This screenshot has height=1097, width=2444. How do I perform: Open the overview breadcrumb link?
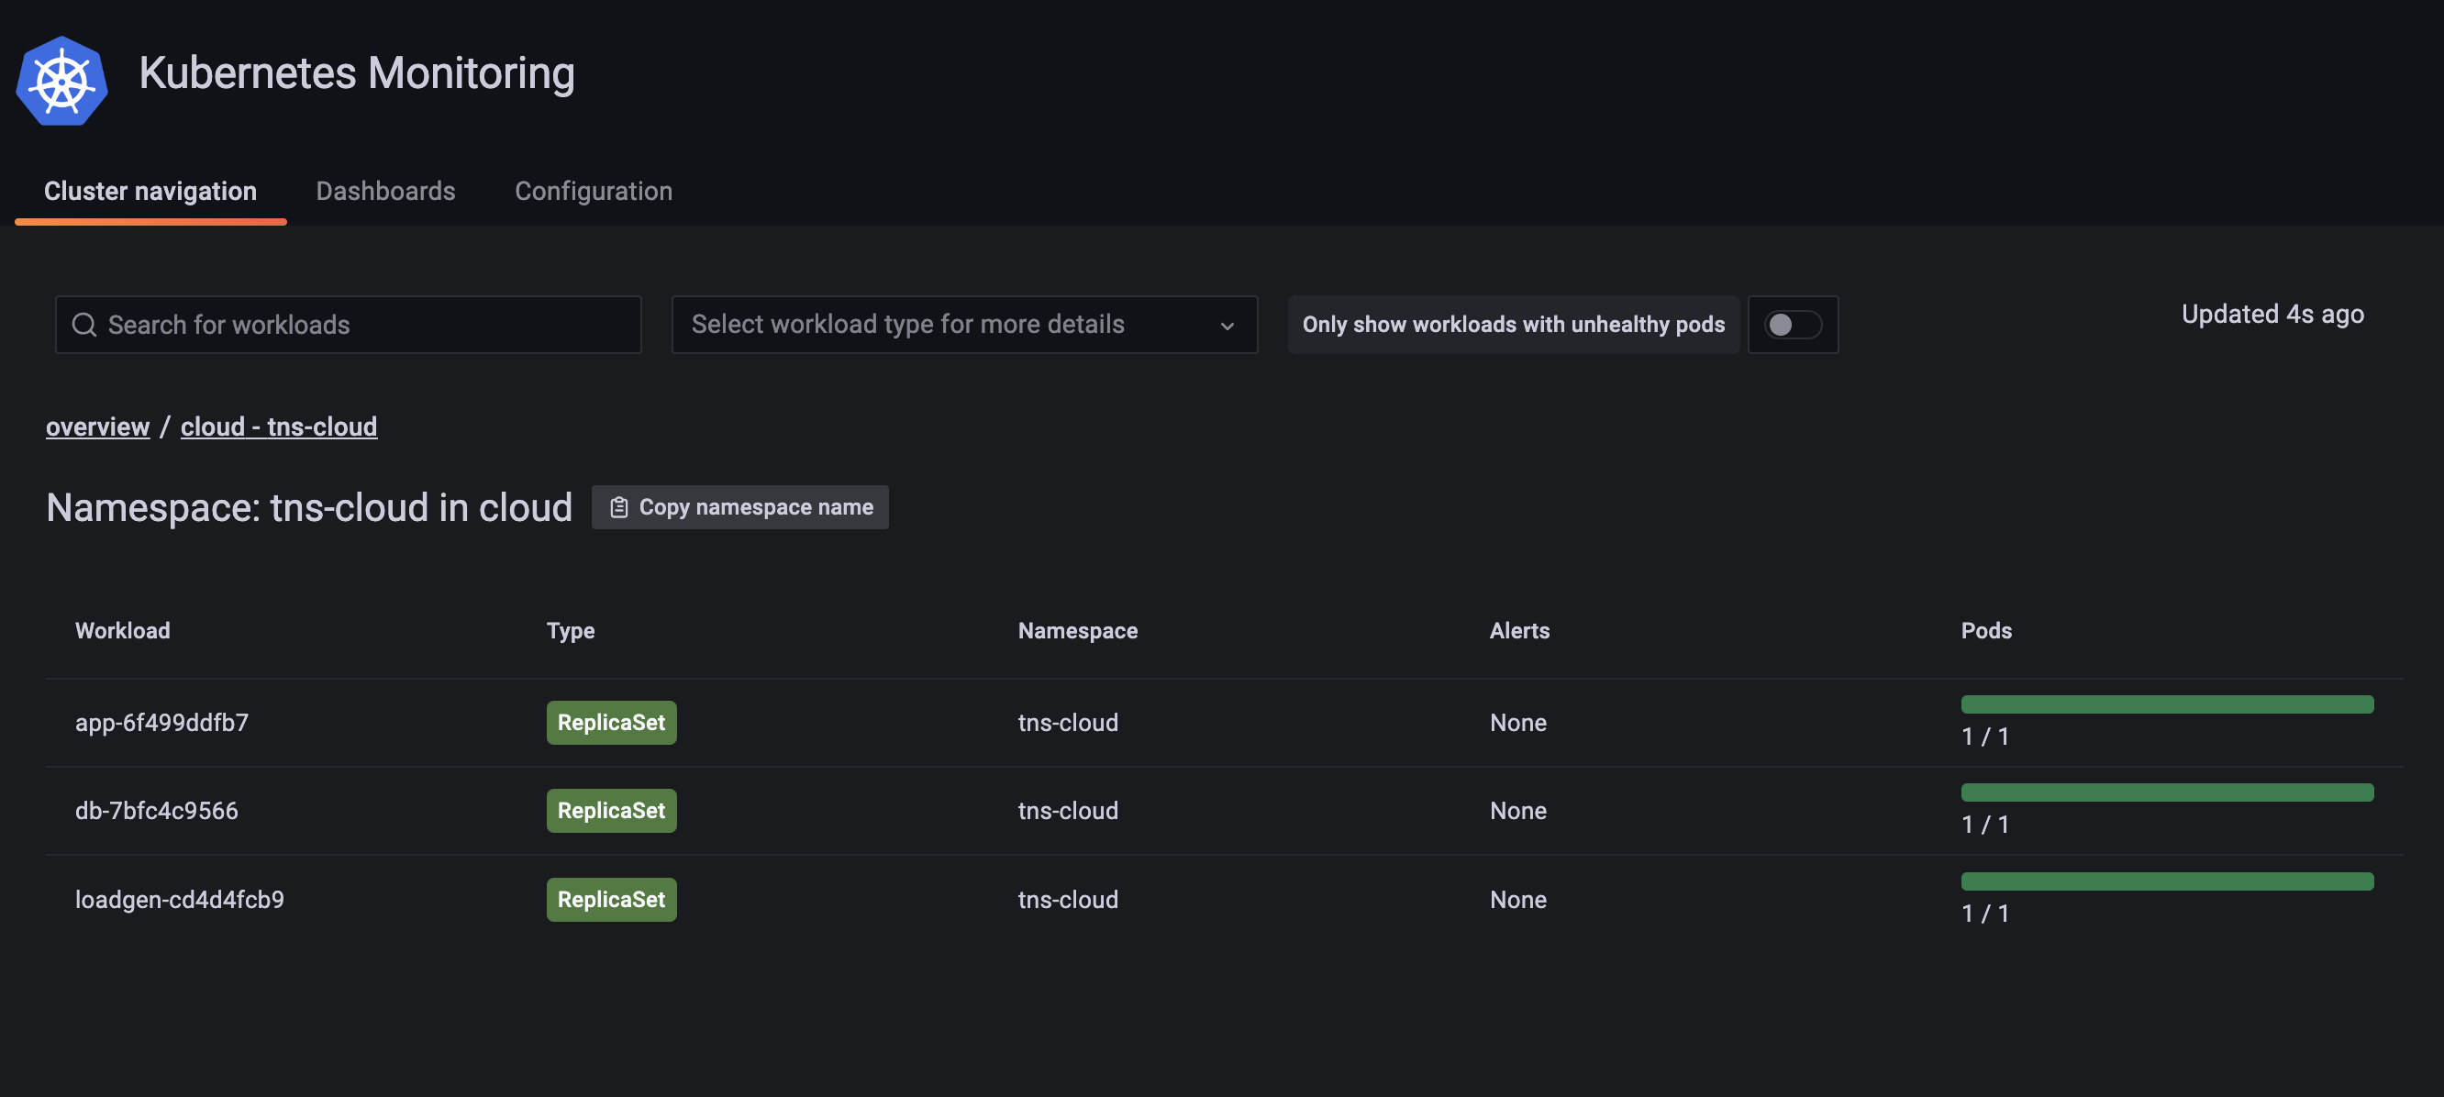pos(96,427)
